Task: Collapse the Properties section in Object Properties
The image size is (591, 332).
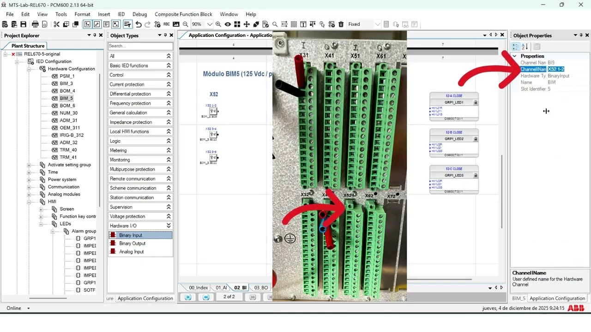Action: (515, 56)
